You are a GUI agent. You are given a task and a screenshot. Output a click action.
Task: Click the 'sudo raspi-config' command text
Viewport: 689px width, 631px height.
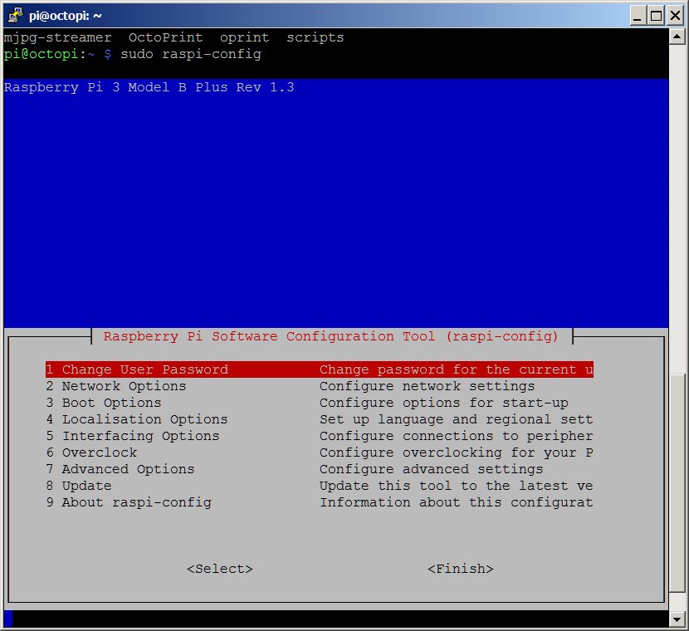click(x=191, y=54)
